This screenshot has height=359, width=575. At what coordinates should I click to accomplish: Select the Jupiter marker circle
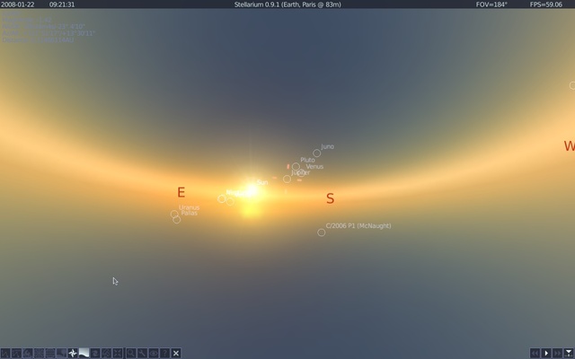coord(287,179)
